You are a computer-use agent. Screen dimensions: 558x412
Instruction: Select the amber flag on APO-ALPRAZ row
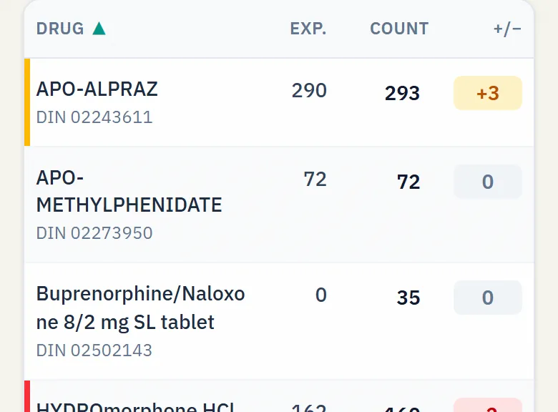coord(27,102)
